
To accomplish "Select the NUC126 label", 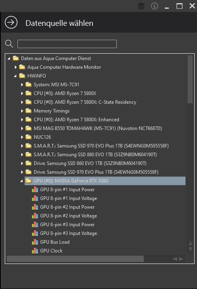I will [x=42, y=137].
